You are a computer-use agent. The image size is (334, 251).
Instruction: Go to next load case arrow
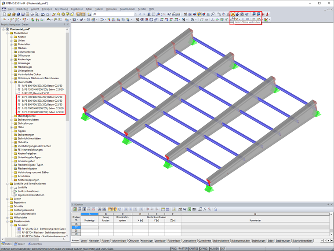pos(144,14)
